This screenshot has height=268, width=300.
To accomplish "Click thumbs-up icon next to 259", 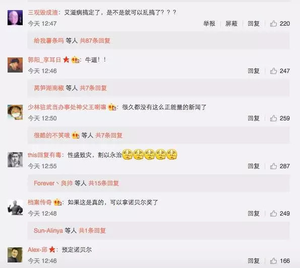I will coord(273,118).
